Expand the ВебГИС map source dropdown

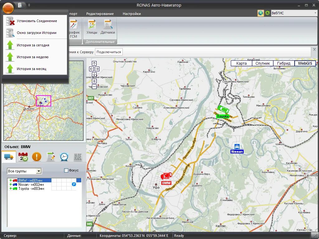[315, 13]
